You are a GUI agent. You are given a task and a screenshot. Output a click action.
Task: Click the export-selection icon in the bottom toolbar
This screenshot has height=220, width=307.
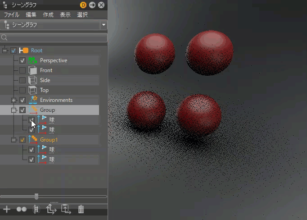point(66,209)
